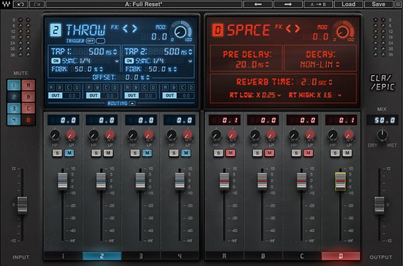Click the THROW modulation knob

pyautogui.click(x=178, y=30)
